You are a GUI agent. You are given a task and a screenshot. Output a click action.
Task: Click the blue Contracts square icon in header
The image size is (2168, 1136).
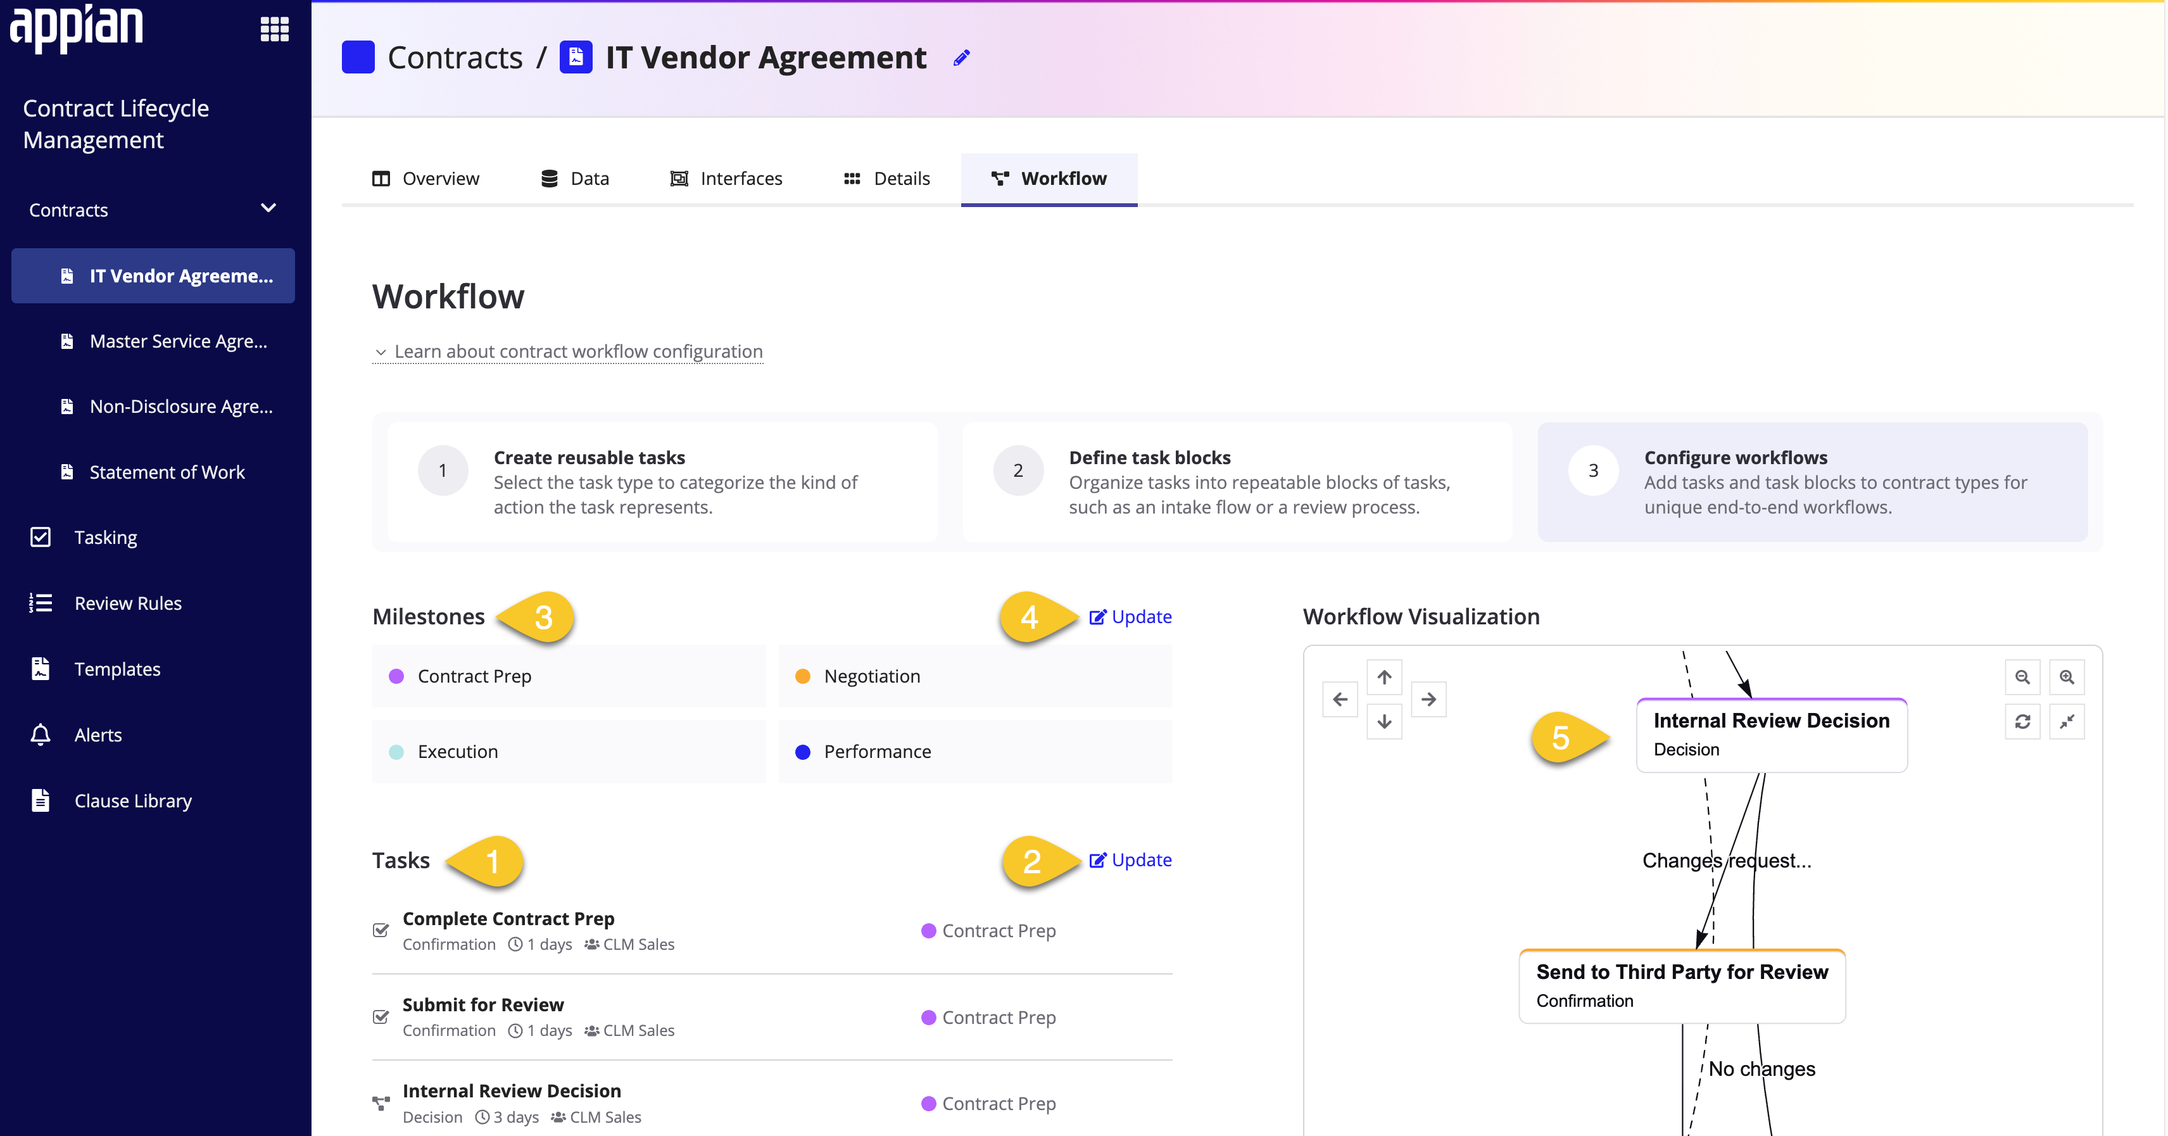[358, 57]
